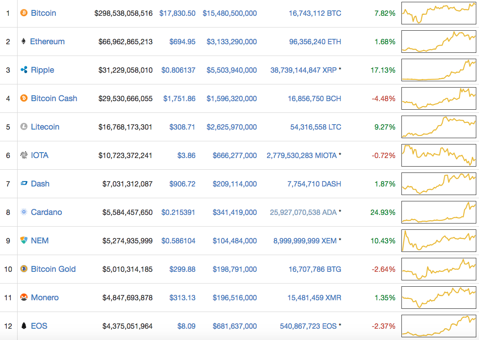Viewport: 479px width, 340px height.
Task: Open the Ethereum name link
Action: click(47, 42)
